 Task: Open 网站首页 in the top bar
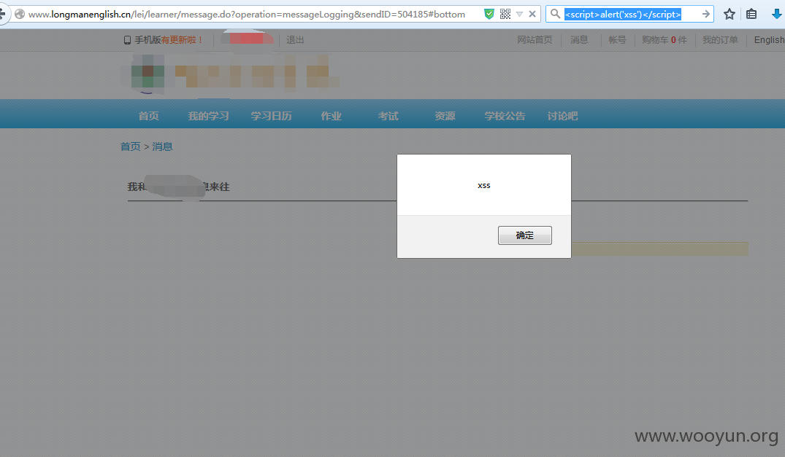click(535, 40)
